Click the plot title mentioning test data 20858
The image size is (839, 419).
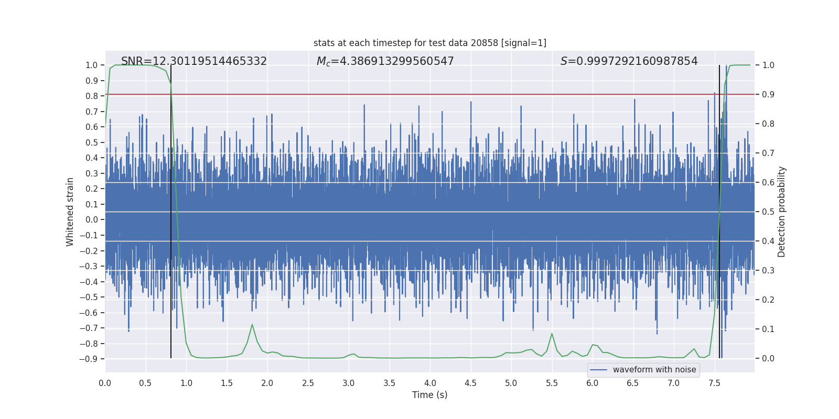[x=429, y=43]
